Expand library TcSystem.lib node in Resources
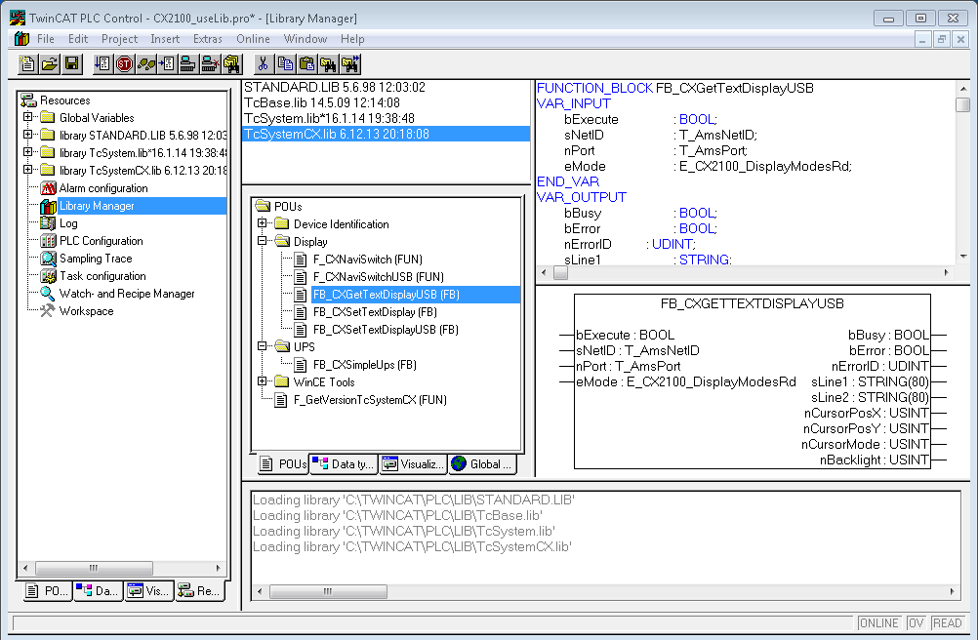 click(x=27, y=151)
